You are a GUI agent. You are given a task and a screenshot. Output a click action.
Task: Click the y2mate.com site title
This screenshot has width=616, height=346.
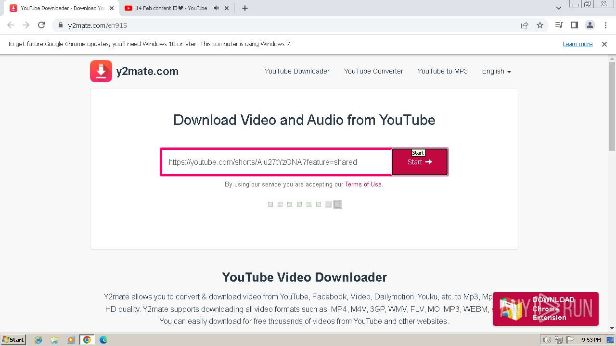point(147,71)
